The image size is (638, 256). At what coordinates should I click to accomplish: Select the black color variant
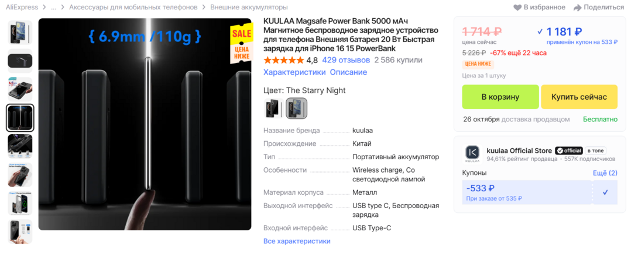(x=273, y=108)
